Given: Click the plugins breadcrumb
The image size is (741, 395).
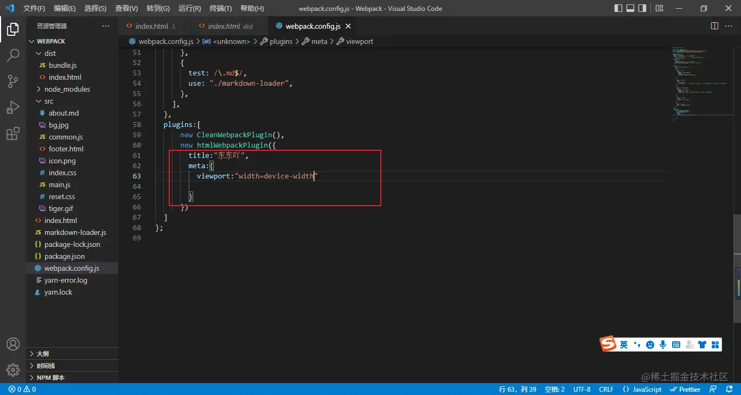Looking at the screenshot, I should (x=277, y=41).
